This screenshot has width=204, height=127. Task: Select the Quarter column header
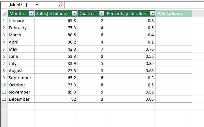pyautogui.click(x=91, y=13)
